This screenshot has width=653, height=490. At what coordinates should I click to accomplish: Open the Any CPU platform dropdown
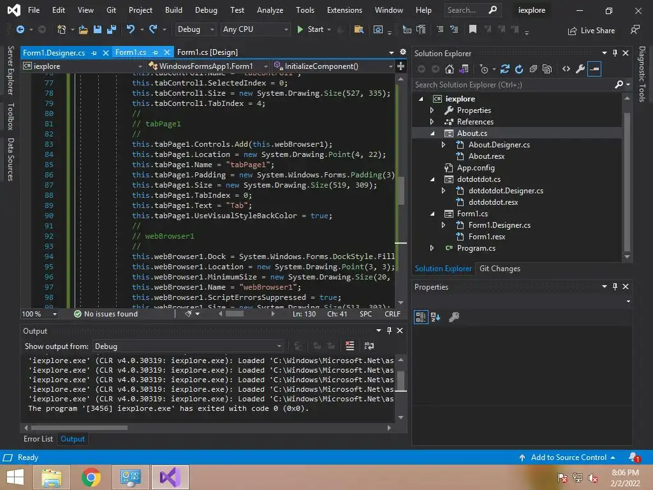(255, 29)
